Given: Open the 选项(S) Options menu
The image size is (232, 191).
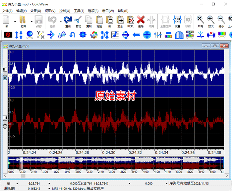Looking at the screenshot, I should (x=93, y=11).
